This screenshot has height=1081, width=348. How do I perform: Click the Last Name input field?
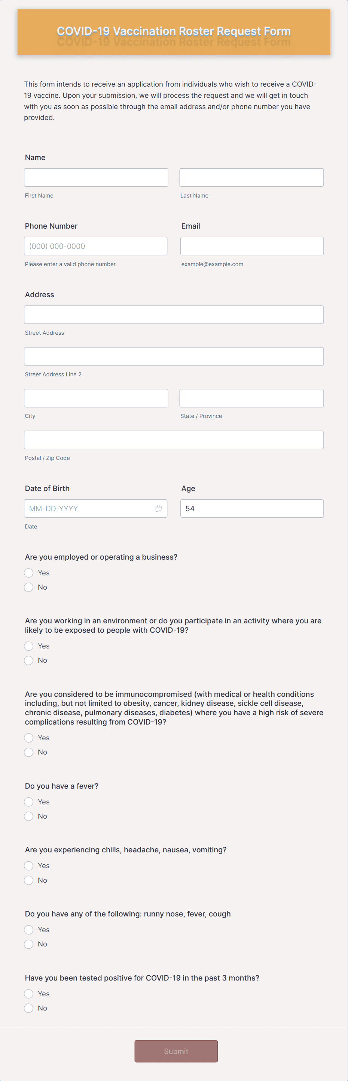click(251, 177)
